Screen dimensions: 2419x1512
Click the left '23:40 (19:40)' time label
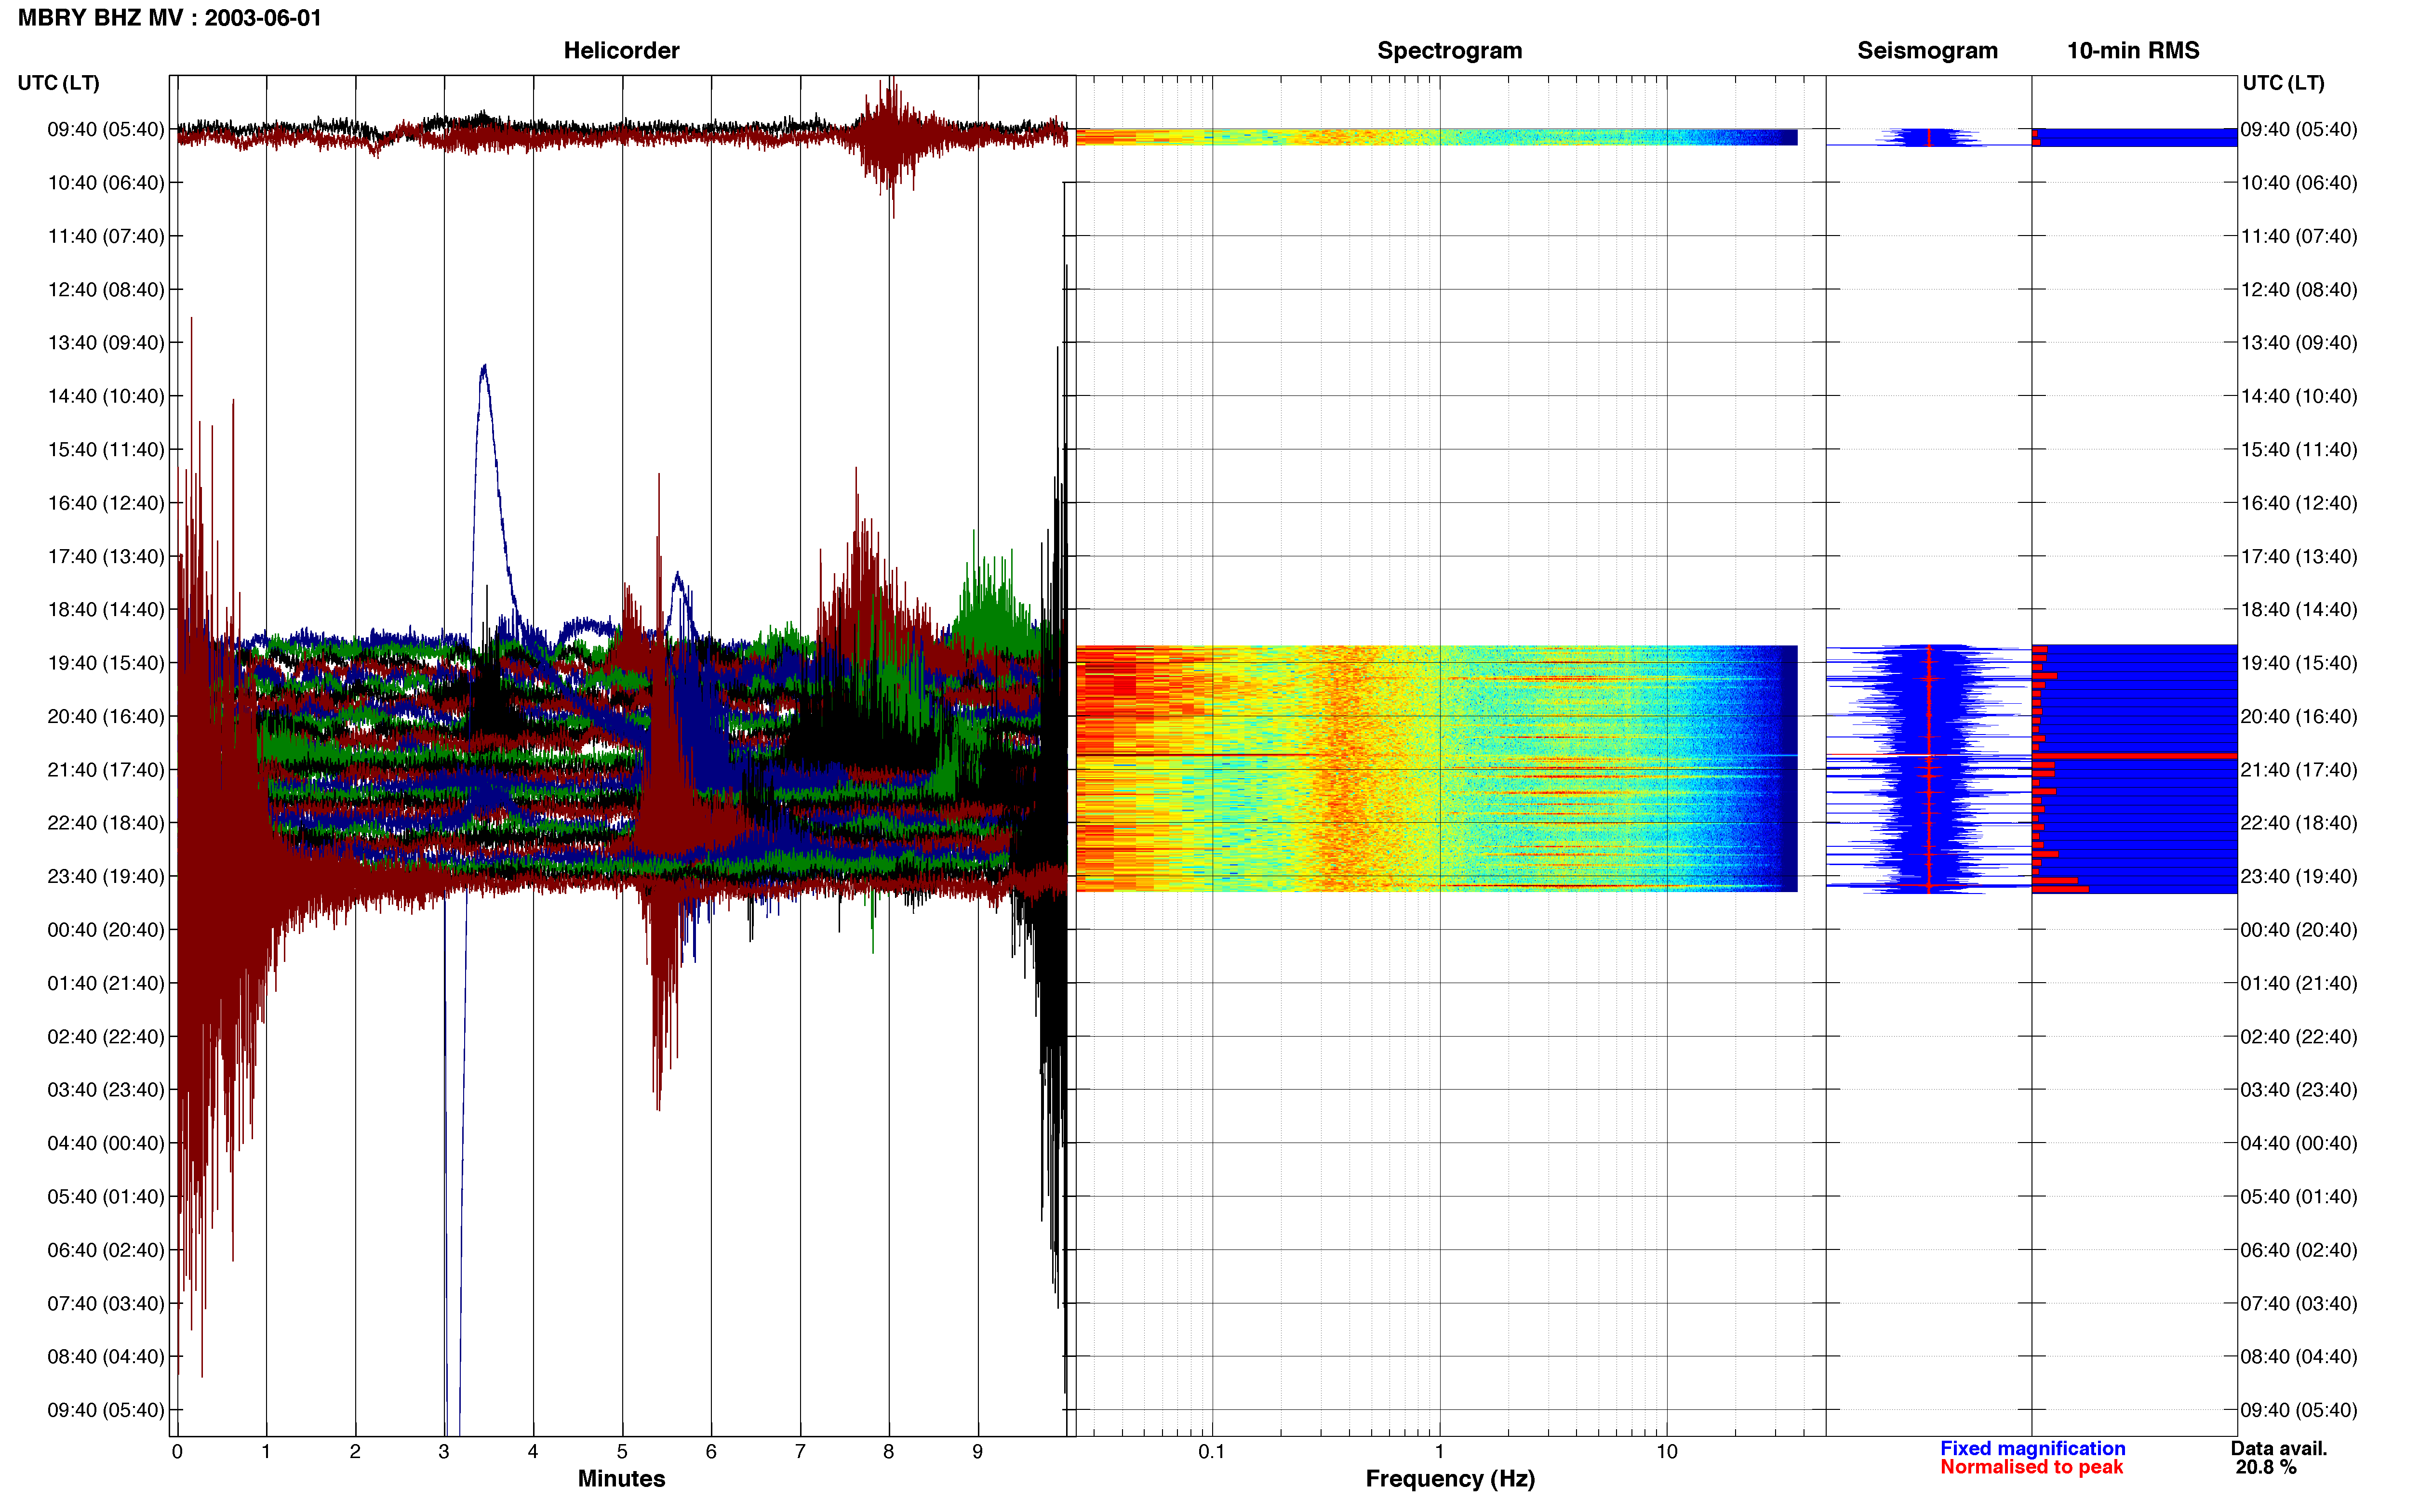pyautogui.click(x=106, y=876)
